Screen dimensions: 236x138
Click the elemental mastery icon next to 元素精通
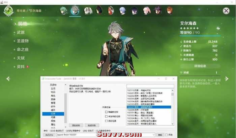181,55
